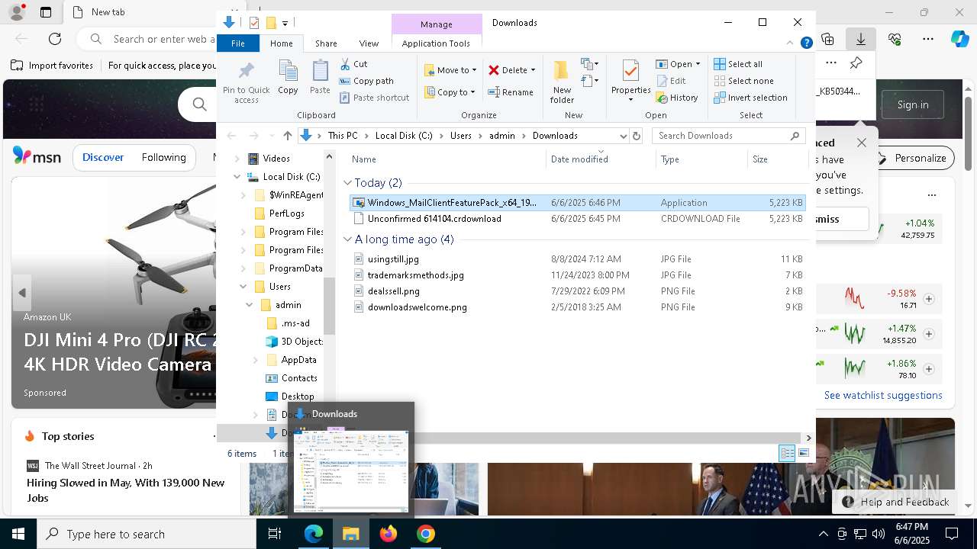Open Edge downloads toolbar icon
This screenshot has width=977, height=549.
(860, 39)
